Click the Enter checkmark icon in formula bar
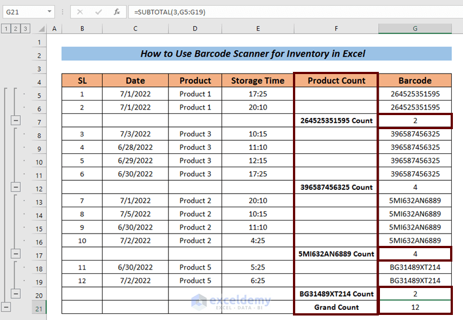 click(x=98, y=12)
